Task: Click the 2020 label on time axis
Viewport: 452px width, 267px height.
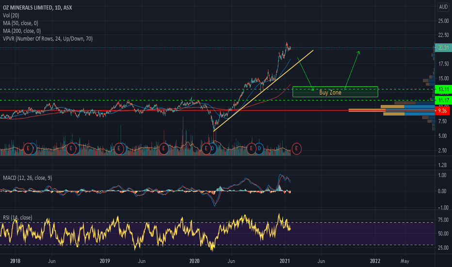Action: 194,261
